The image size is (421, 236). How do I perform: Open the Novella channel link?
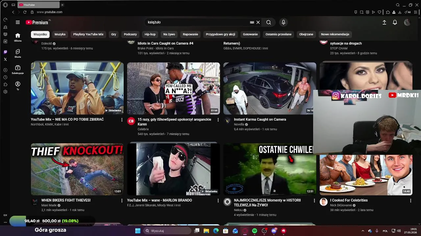(239, 125)
